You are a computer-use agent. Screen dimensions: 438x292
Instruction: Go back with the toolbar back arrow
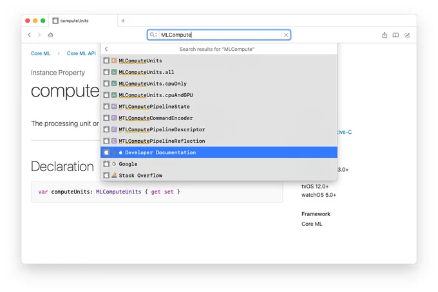[30, 35]
